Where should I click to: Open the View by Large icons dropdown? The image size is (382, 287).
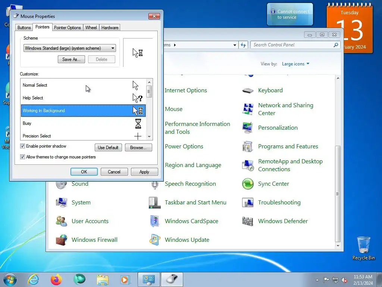(295, 64)
